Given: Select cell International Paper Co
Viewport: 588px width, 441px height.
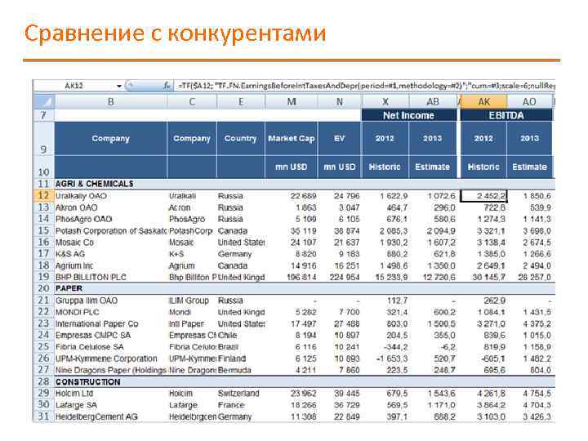Looking at the screenshot, I should coord(111,324).
